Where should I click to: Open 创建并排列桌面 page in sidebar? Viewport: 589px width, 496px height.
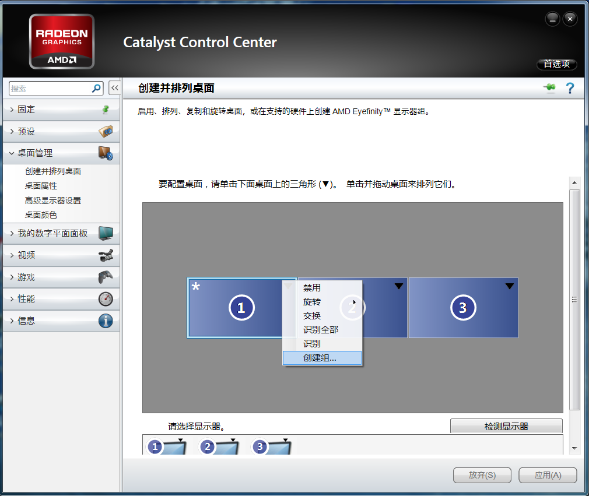(53, 171)
